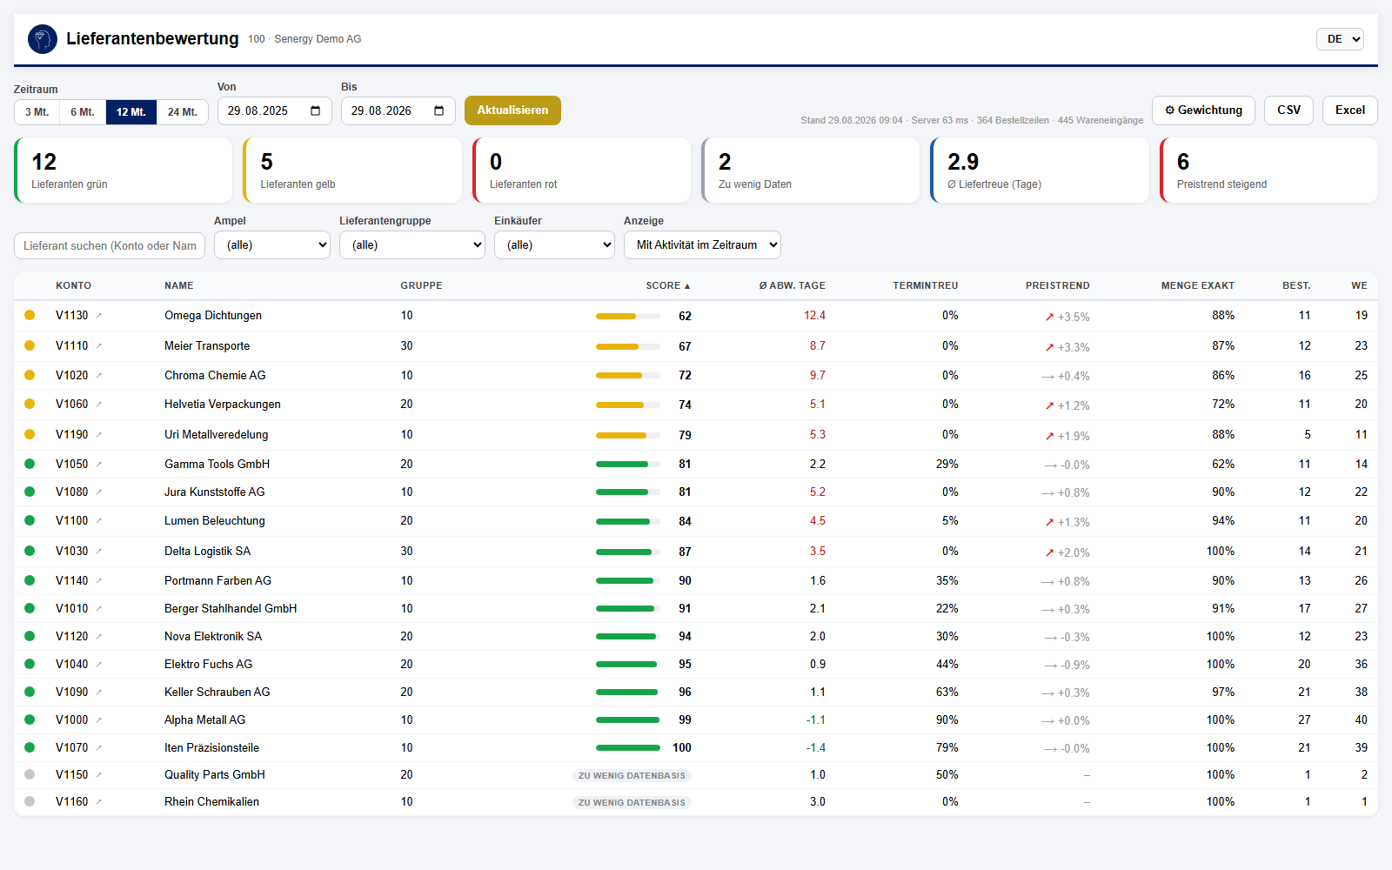Screen dimensions: 1392x870
Task: Open the Einkäufer filter dropdown
Action: 554,245
